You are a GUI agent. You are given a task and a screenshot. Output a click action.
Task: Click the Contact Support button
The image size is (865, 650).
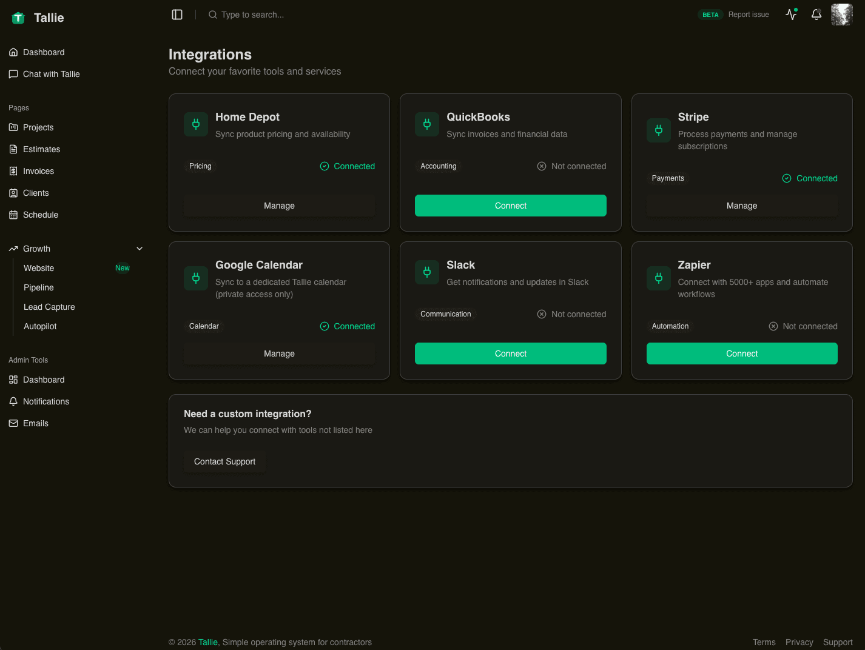coord(224,461)
